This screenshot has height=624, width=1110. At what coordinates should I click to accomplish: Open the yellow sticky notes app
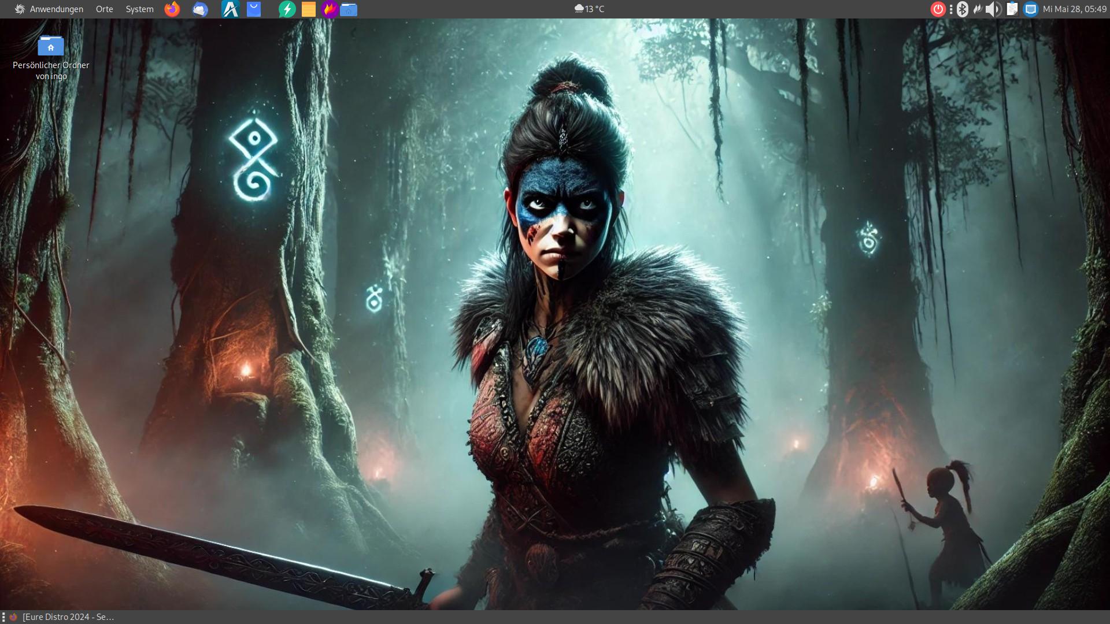click(x=309, y=9)
